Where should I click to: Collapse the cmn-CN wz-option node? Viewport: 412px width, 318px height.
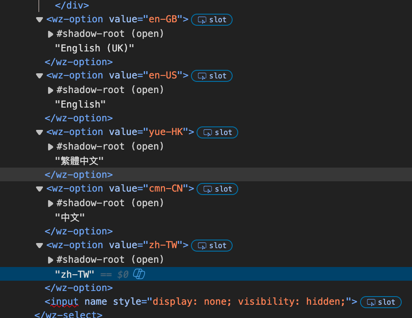tap(39, 189)
